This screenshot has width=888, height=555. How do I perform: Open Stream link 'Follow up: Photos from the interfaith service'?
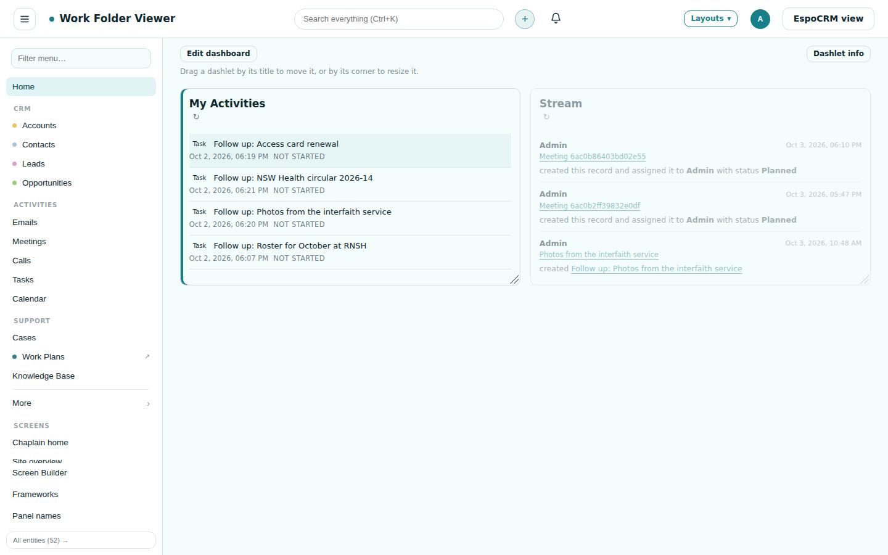pyautogui.click(x=656, y=269)
